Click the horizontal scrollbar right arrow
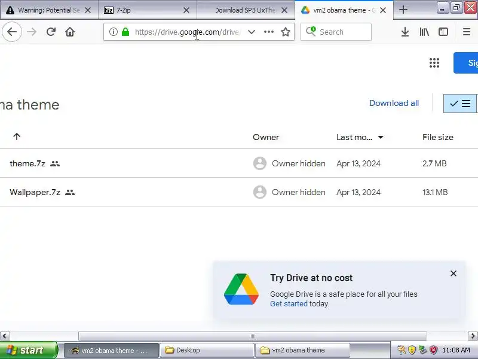The height and width of the screenshot is (359, 478). tap(473, 336)
